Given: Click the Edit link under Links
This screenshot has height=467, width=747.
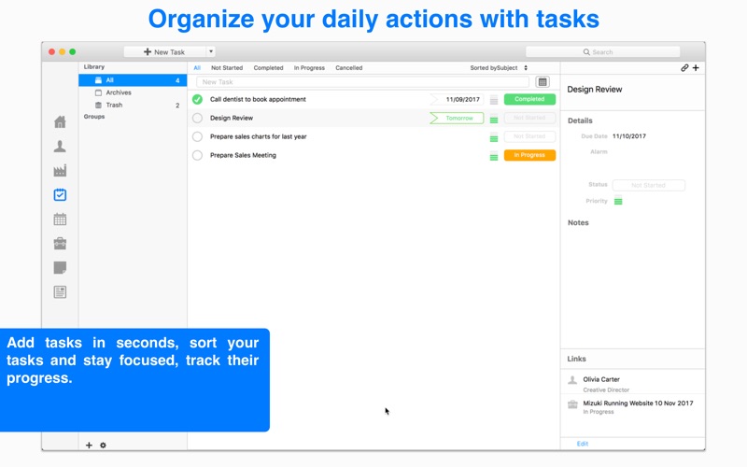Looking at the screenshot, I should pyautogui.click(x=583, y=444).
